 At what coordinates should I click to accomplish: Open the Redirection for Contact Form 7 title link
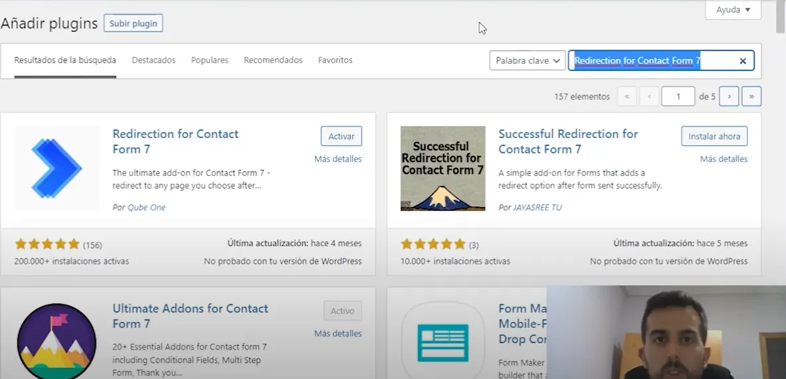[x=175, y=141]
